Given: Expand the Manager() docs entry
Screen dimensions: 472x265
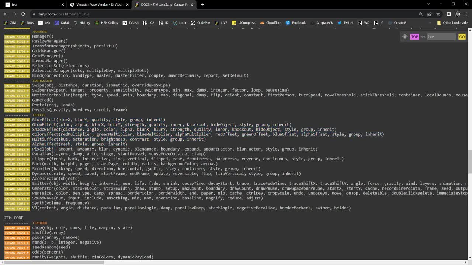Looking at the screenshot, I should pyautogui.click(x=17, y=36).
